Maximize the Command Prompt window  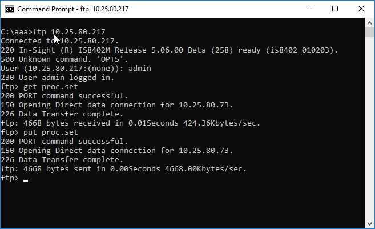tap(336, 9)
